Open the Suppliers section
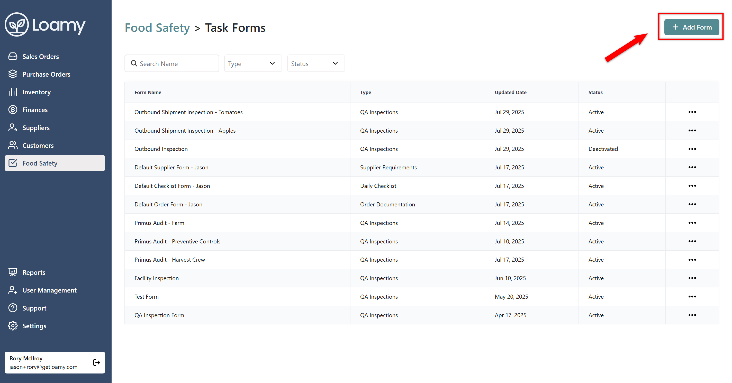The image size is (732, 383). pos(55,127)
